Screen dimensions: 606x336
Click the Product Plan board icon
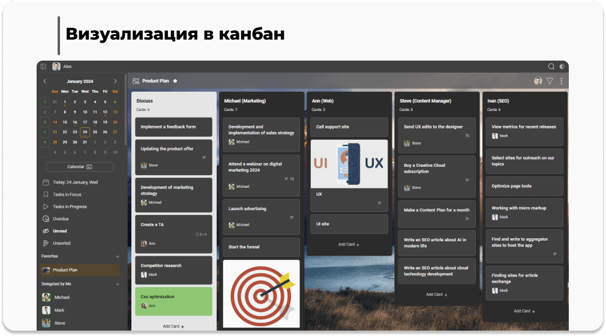[136, 81]
